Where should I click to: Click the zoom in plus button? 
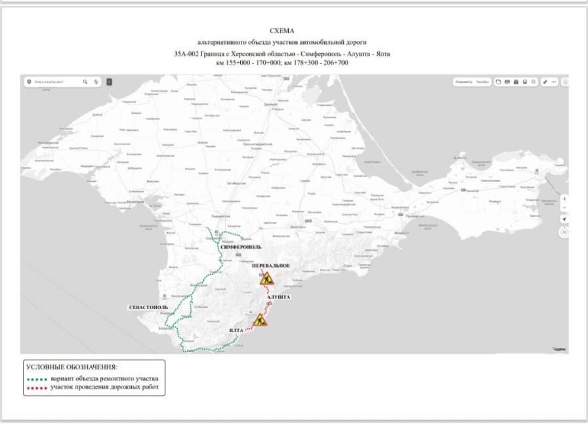564,199
